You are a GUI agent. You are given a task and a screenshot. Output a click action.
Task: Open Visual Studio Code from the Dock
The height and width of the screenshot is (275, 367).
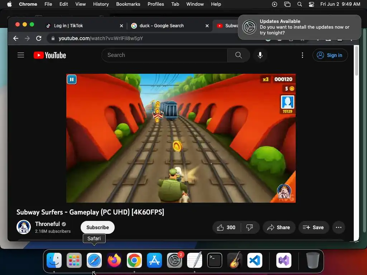(255, 260)
